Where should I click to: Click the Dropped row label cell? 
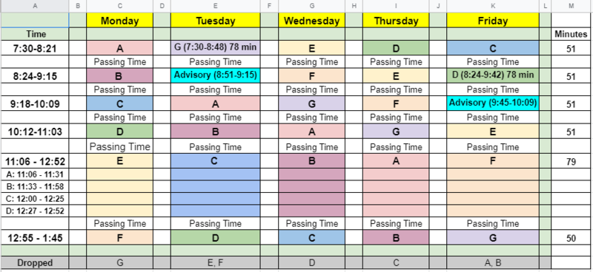pyautogui.click(x=35, y=262)
